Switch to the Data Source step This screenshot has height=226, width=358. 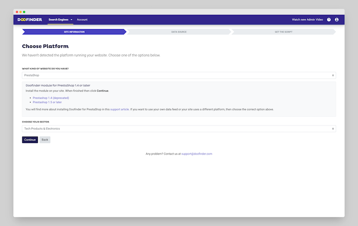pyautogui.click(x=179, y=32)
